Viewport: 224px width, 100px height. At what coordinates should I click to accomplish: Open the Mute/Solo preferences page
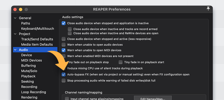click(29, 71)
